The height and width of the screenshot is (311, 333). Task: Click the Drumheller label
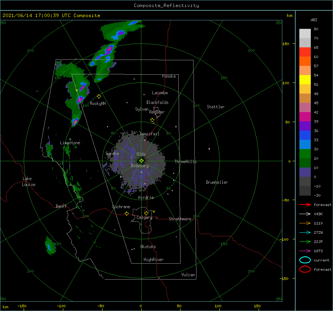click(217, 182)
